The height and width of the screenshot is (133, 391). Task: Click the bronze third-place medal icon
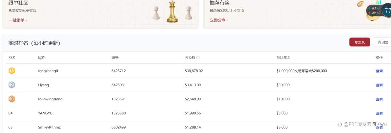pos(12,99)
